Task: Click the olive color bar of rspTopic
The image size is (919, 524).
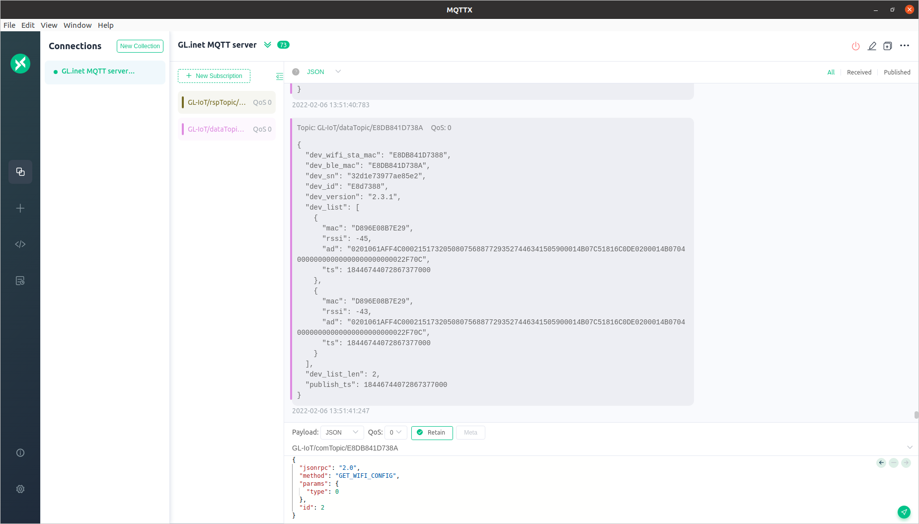Action: 183,102
